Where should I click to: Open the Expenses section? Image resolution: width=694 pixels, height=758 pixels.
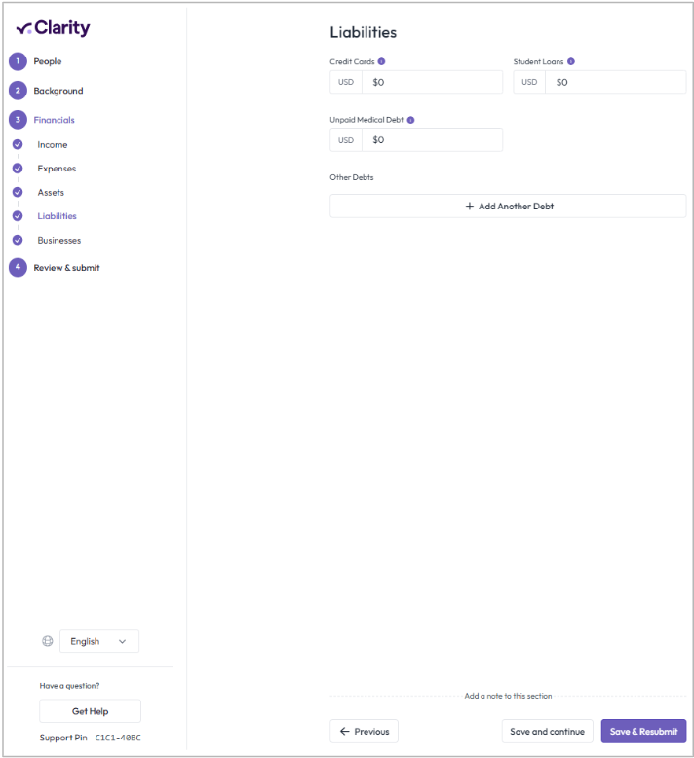(x=57, y=169)
